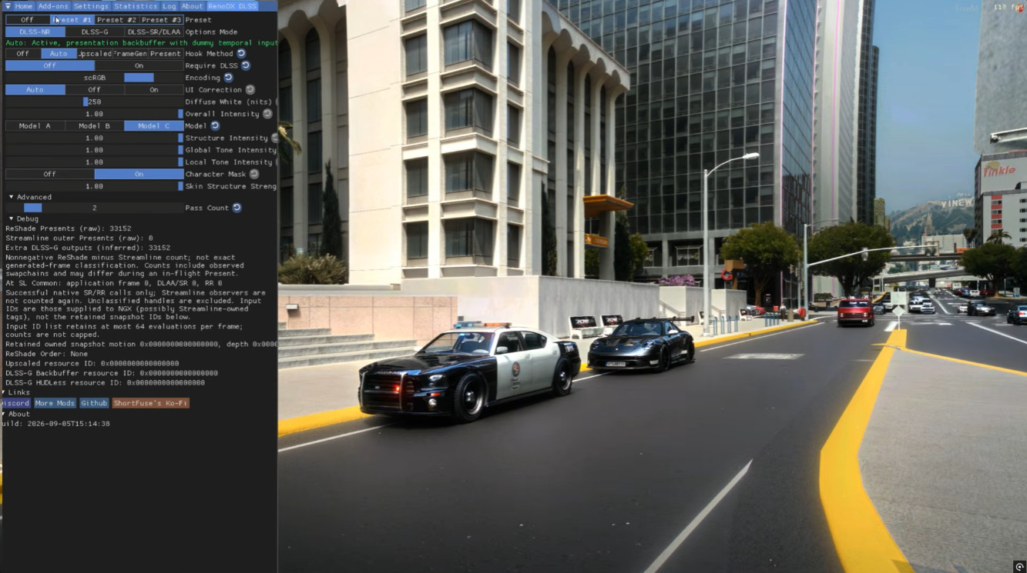
Task: Choose Model B
Action: pyautogui.click(x=95, y=126)
